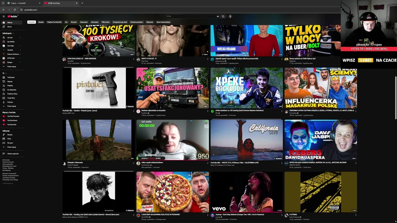Open YouTube Kids link

(x=11, y=125)
